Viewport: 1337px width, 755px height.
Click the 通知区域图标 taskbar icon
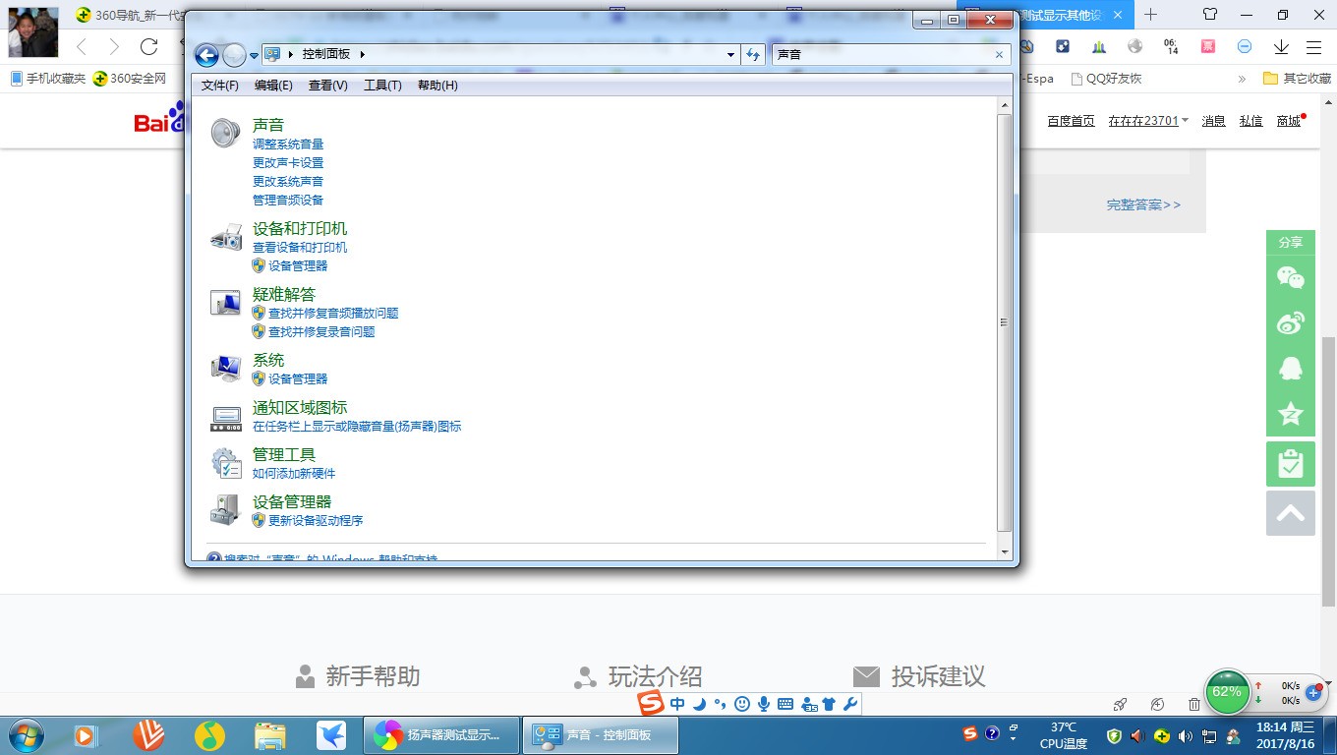226,419
